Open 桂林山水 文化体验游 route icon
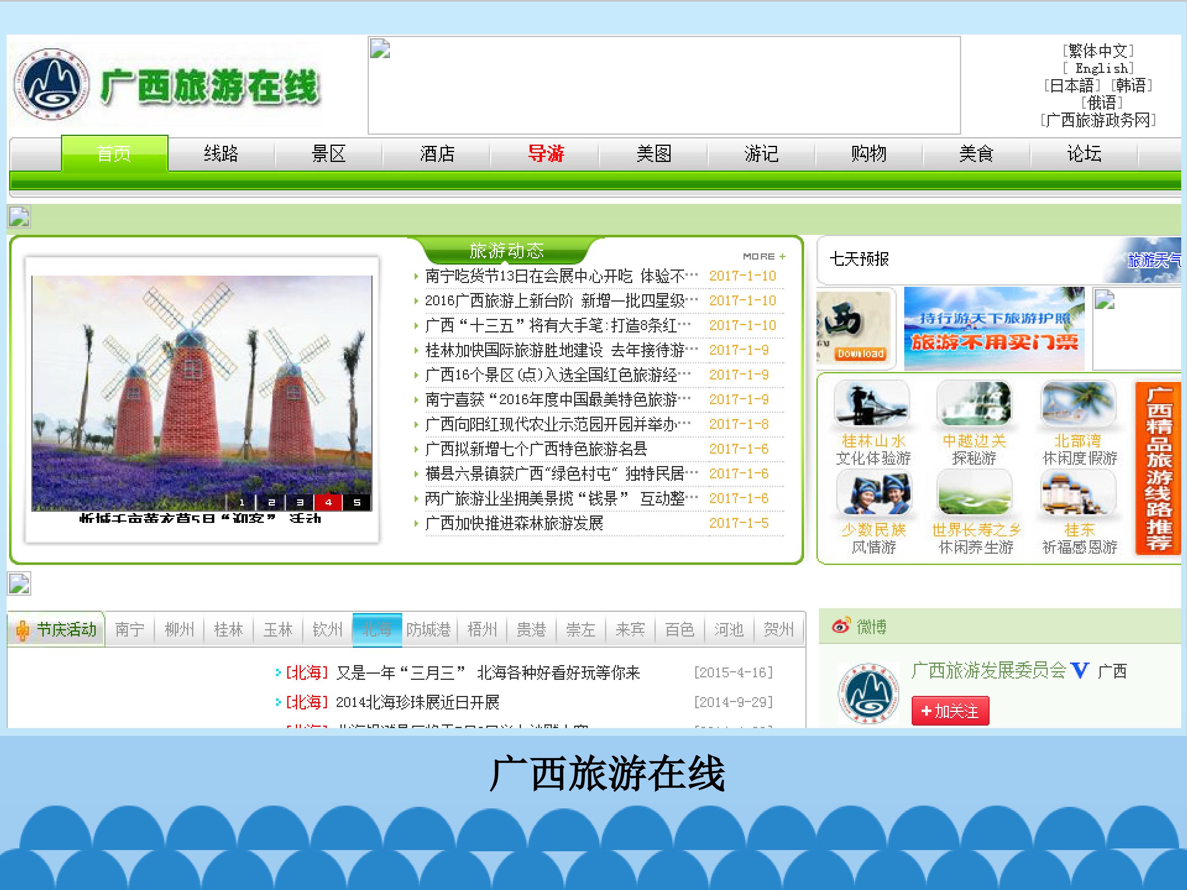1187x890 pixels. click(x=872, y=403)
